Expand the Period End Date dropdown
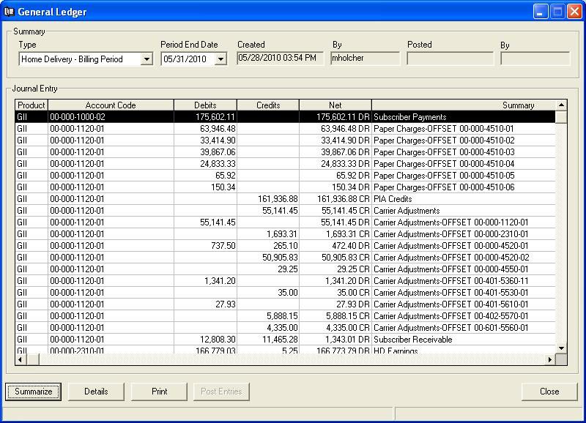 220,59
